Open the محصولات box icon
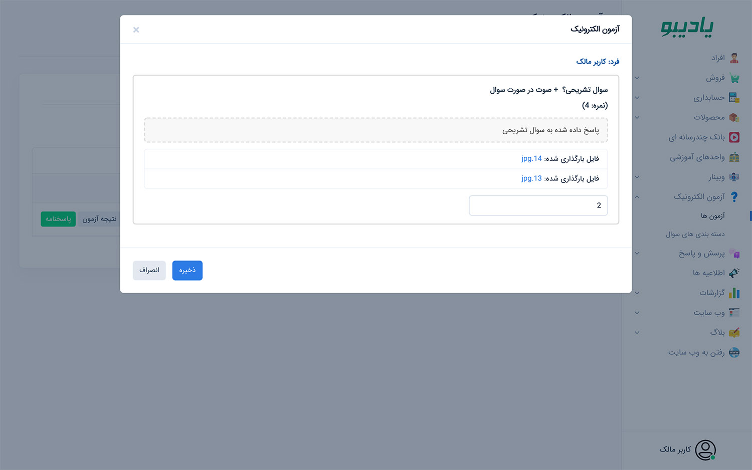Viewport: 752px width, 470px height. (x=734, y=118)
